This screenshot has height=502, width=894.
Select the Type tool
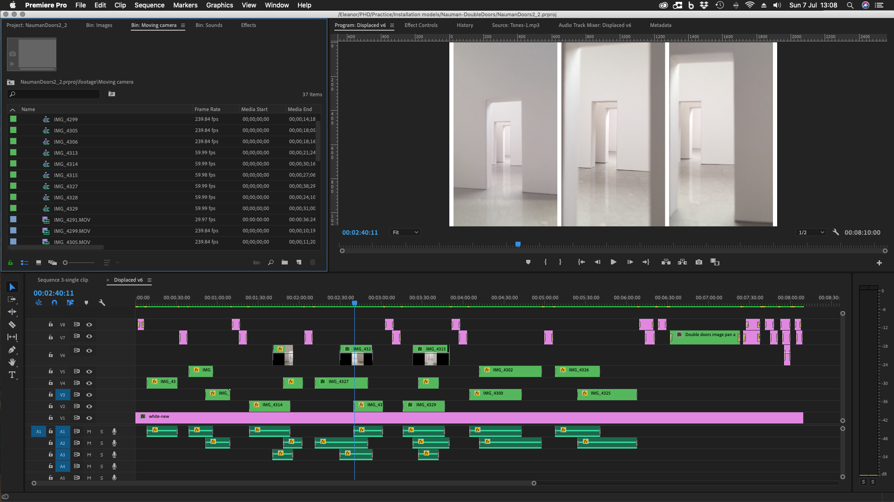point(12,375)
